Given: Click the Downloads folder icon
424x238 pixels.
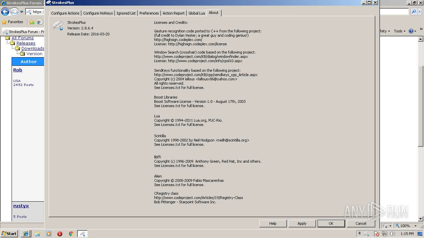Looking at the screenshot, I should click(x=18, y=48).
